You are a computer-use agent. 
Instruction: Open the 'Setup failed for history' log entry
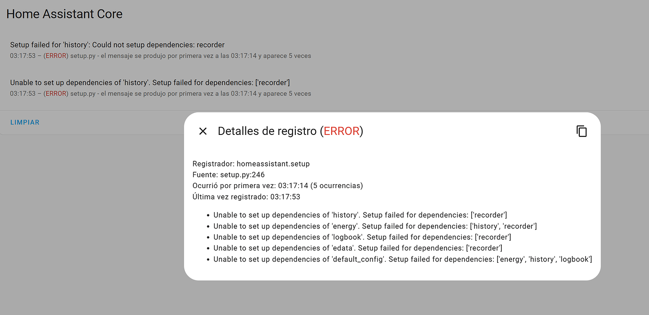pos(117,45)
